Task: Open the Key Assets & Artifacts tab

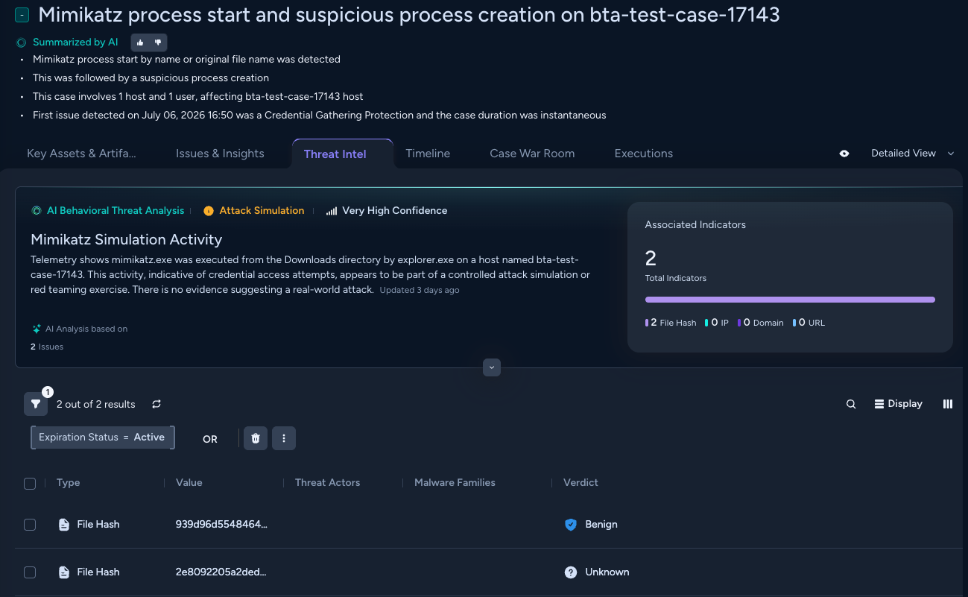Action: tap(81, 154)
